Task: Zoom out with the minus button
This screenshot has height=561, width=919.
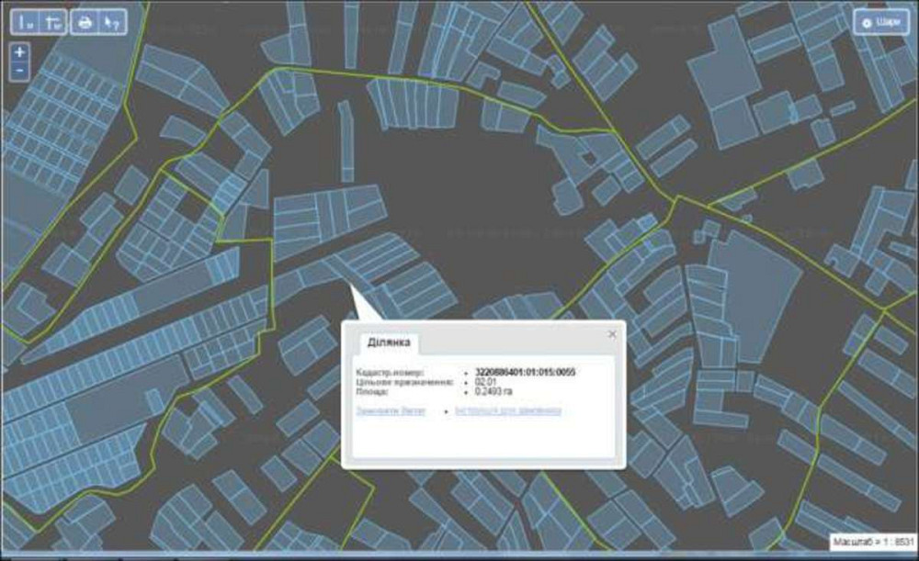Action: [x=20, y=70]
